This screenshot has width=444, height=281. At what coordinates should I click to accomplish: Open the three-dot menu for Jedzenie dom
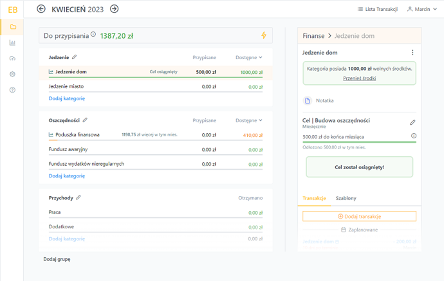[x=412, y=53]
